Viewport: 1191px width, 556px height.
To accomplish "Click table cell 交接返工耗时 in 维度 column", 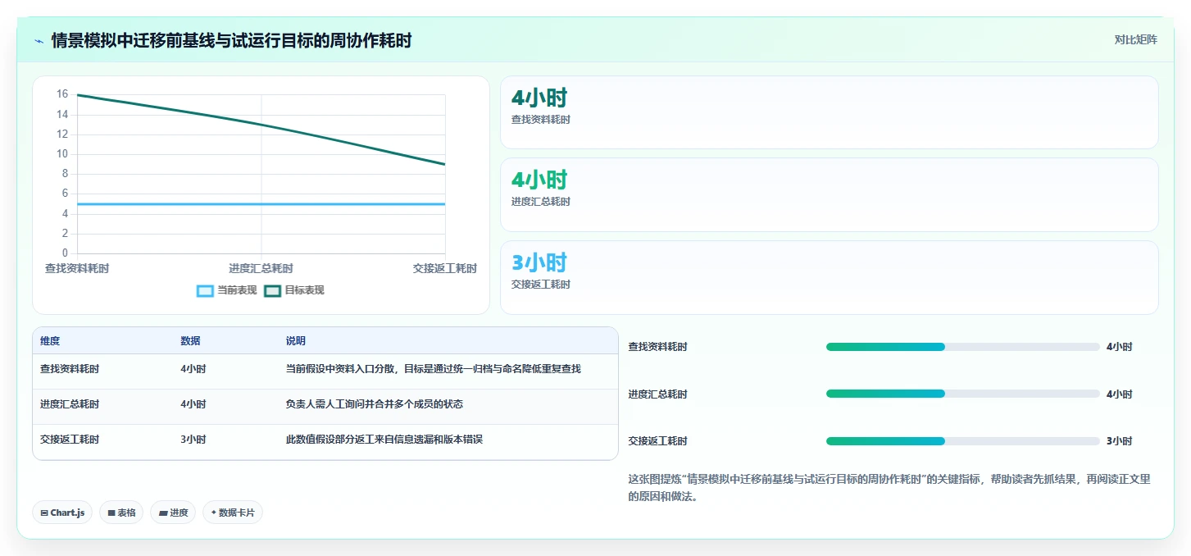I will click(x=70, y=440).
